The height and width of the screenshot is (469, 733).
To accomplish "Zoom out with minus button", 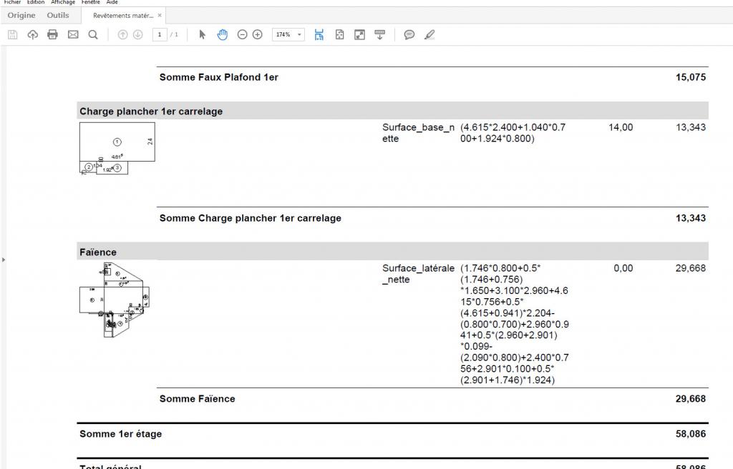I will click(x=242, y=34).
